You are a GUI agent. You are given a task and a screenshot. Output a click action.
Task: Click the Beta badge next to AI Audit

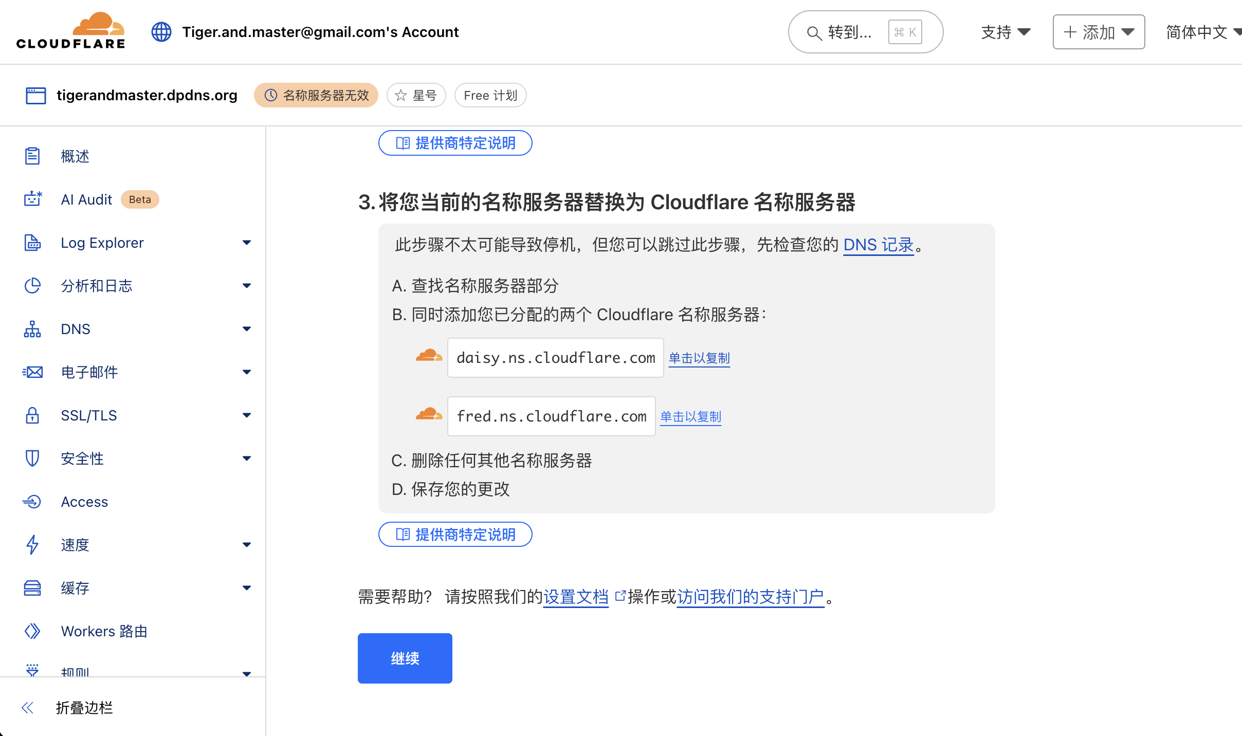140,199
